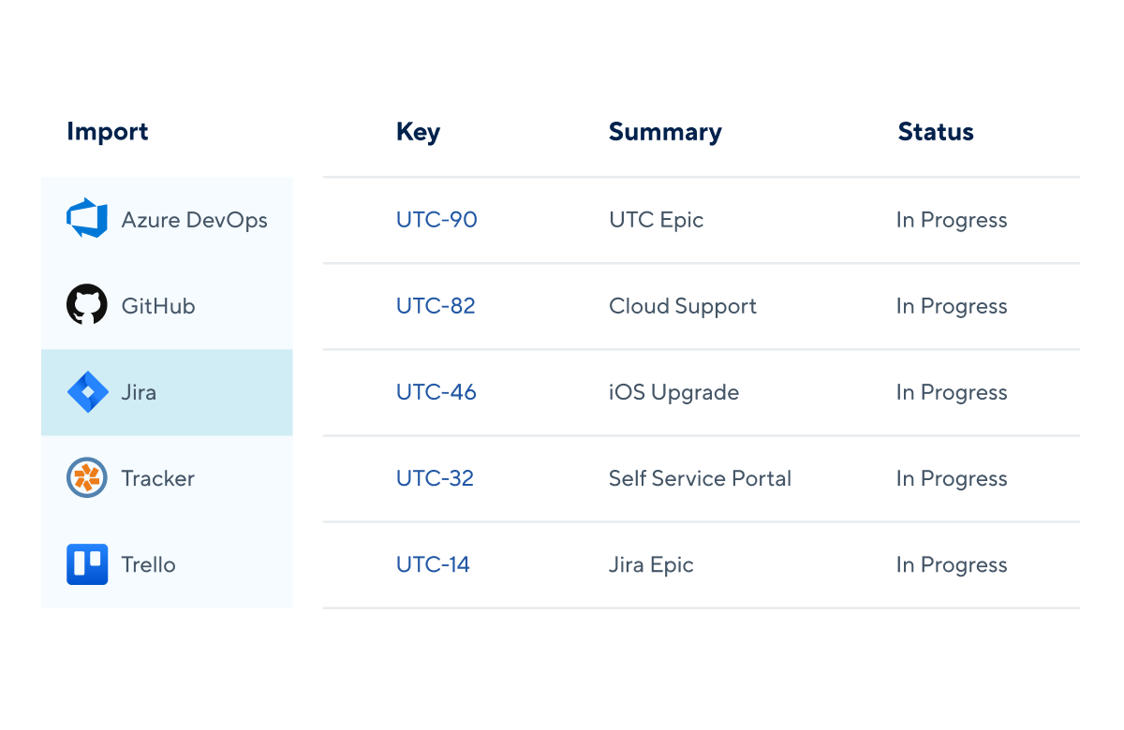Screen dimensions: 1124x730
Task: Select the highlighted Jira import option
Action: pos(167,392)
